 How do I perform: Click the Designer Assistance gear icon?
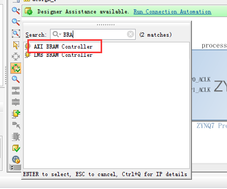(28, 11)
